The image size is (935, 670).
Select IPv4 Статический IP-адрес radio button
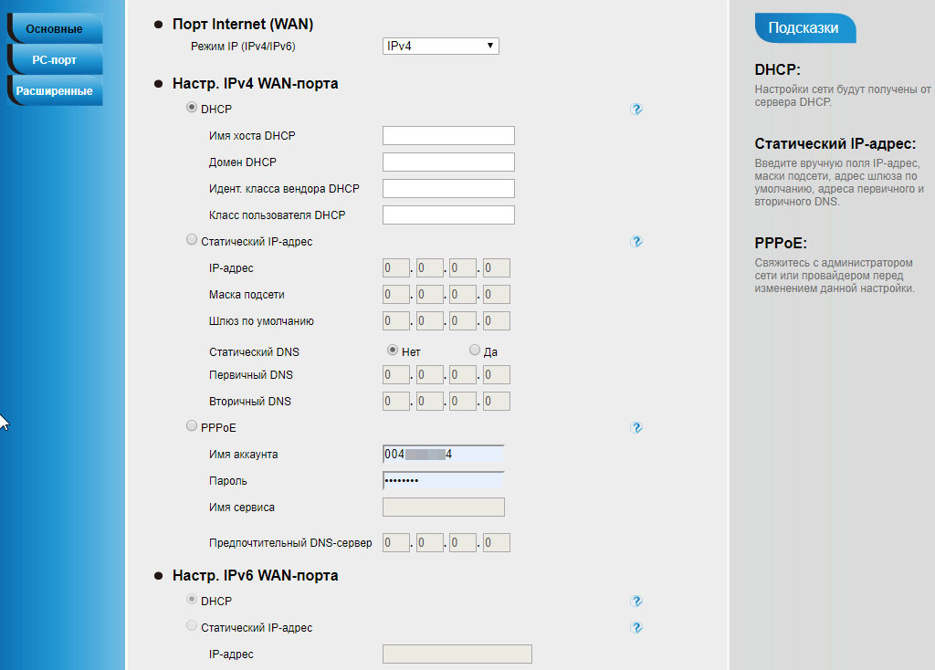191,240
